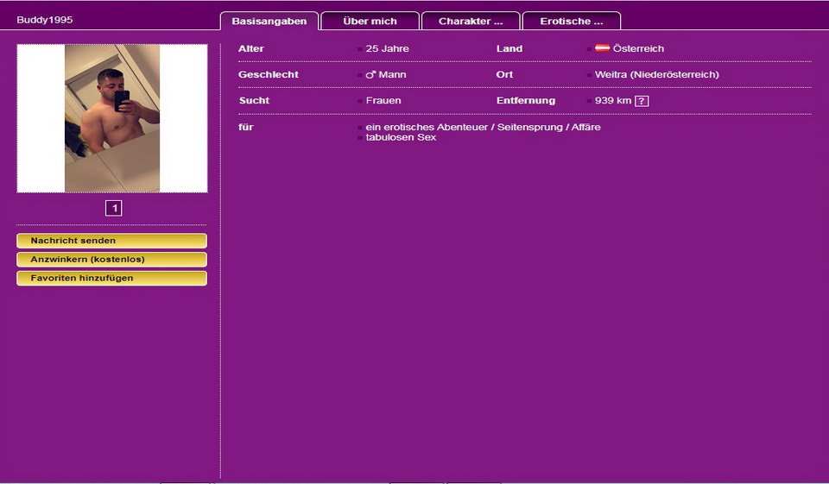829x484 pixels.
Task: Select the Charakter ... tab
Action: 471,21
